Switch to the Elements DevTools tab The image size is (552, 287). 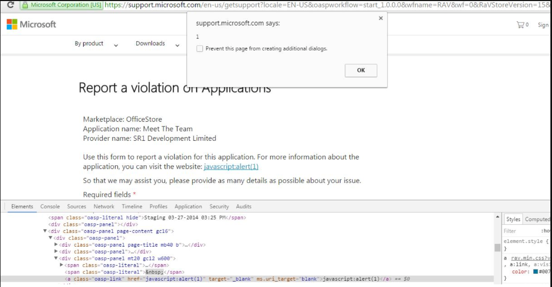point(22,207)
